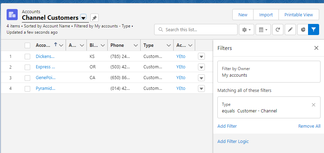Click the pin list view icon
This screenshot has width=324, height=153.
point(94,18)
